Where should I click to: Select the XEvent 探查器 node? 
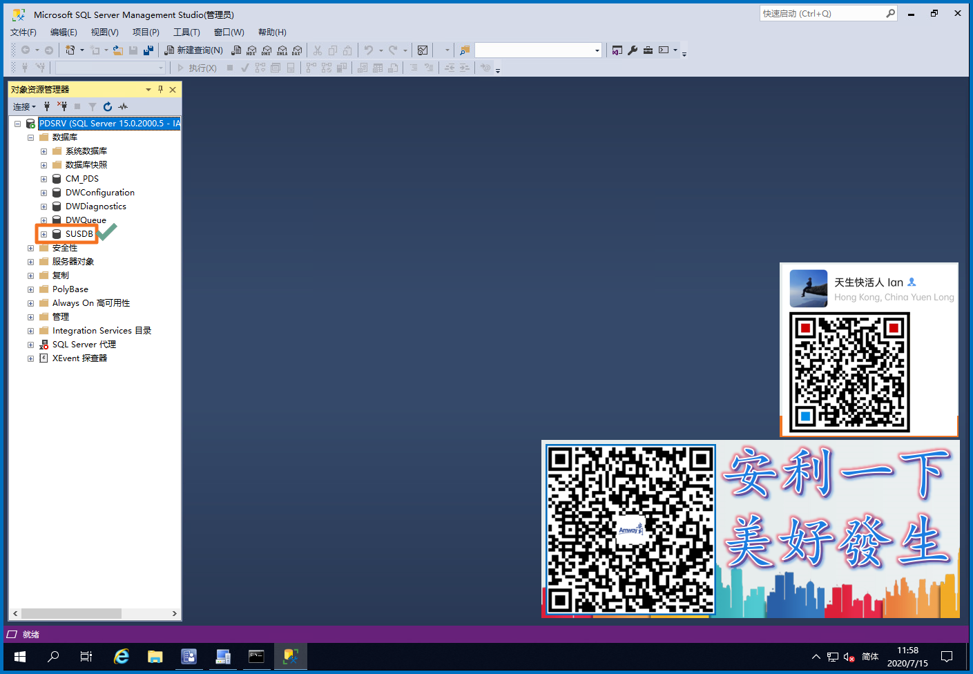[79, 358]
